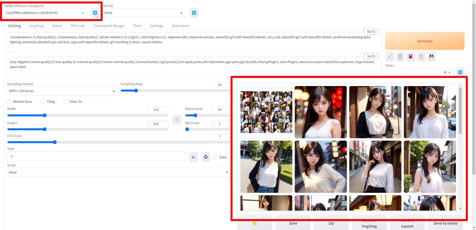This screenshot has width=476, height=230.
Task: Expand the Script dropdown
Action: click(x=118, y=172)
